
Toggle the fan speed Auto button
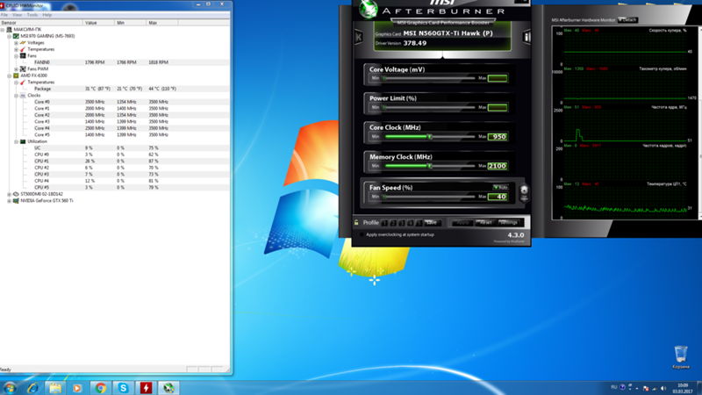click(500, 187)
